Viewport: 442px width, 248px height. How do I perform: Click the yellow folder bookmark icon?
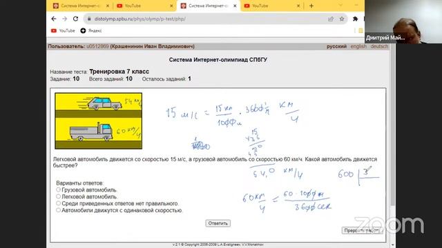[361, 30]
